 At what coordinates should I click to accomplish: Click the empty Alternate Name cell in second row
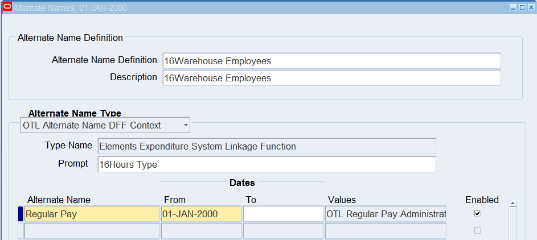[92, 231]
